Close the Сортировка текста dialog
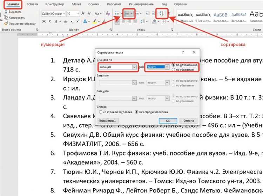 (x=194, y=52)
